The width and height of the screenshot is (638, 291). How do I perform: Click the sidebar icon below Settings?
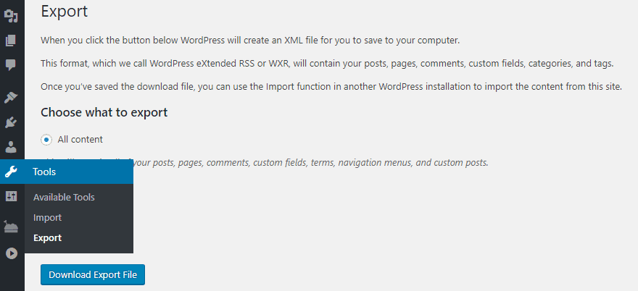[x=11, y=227]
